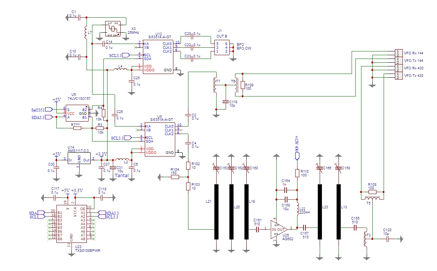
Task: Select the J1 OUT B connector
Action: [x=221, y=47]
